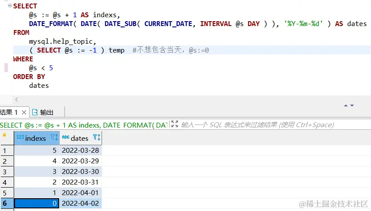Collapse the SELECT statement fold marker

(10, 5)
